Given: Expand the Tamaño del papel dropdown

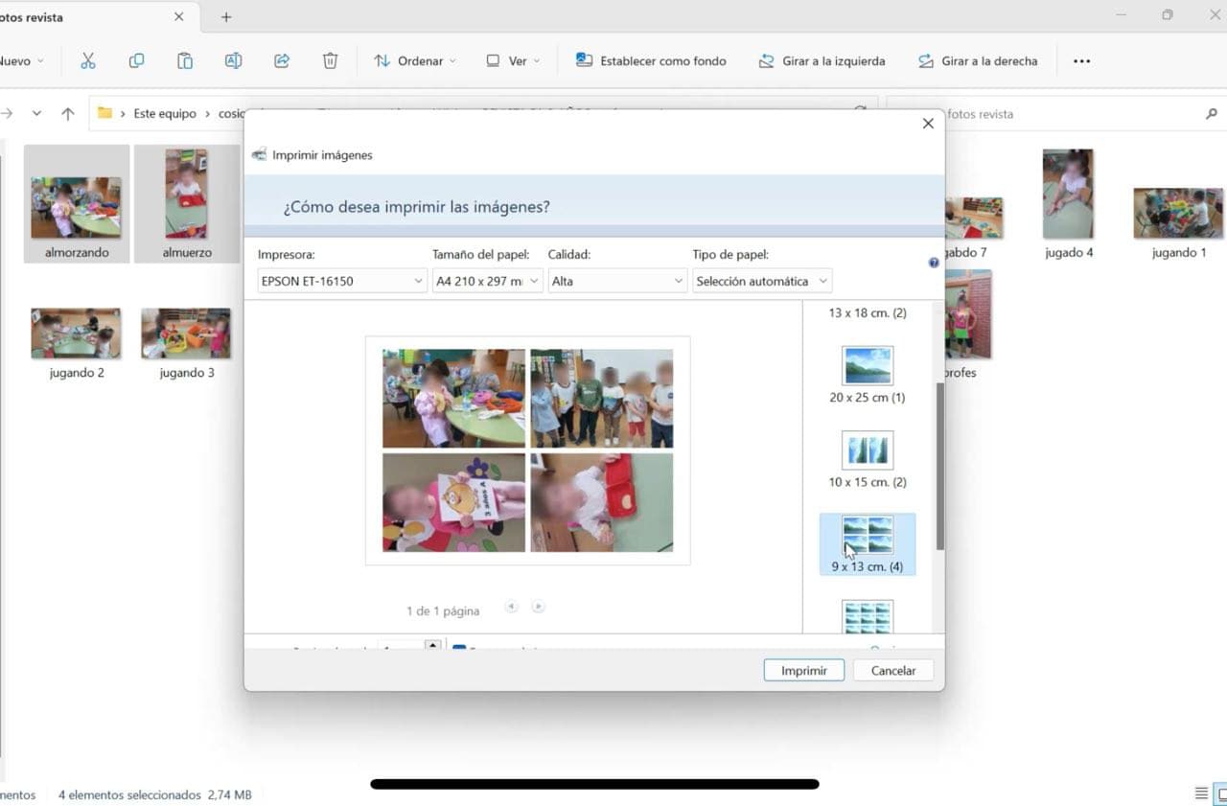Looking at the screenshot, I should pyautogui.click(x=487, y=281).
